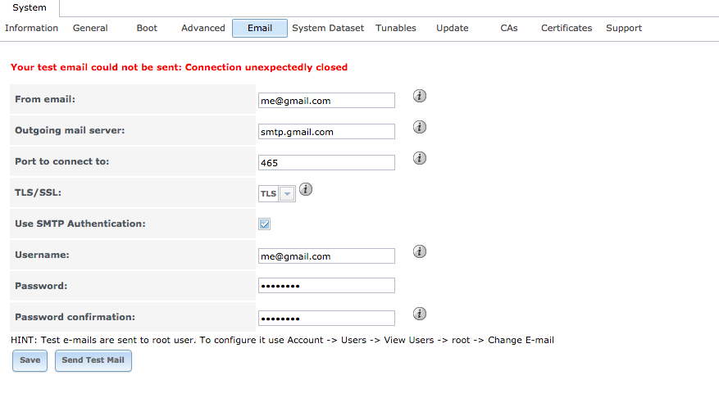
Task: Open the Advanced tab
Action: pos(203,28)
